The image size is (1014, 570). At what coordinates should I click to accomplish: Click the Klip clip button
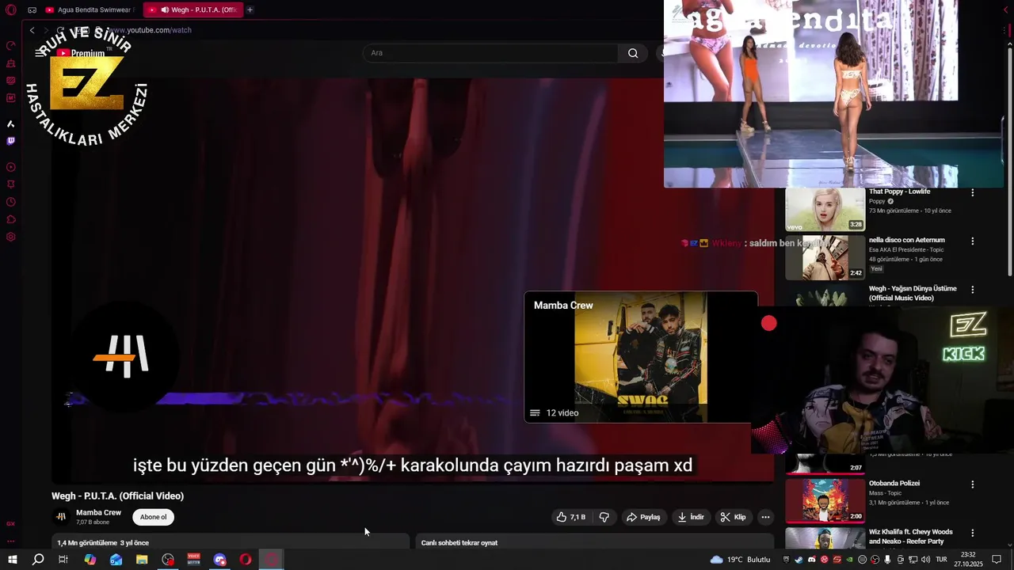[x=733, y=517]
